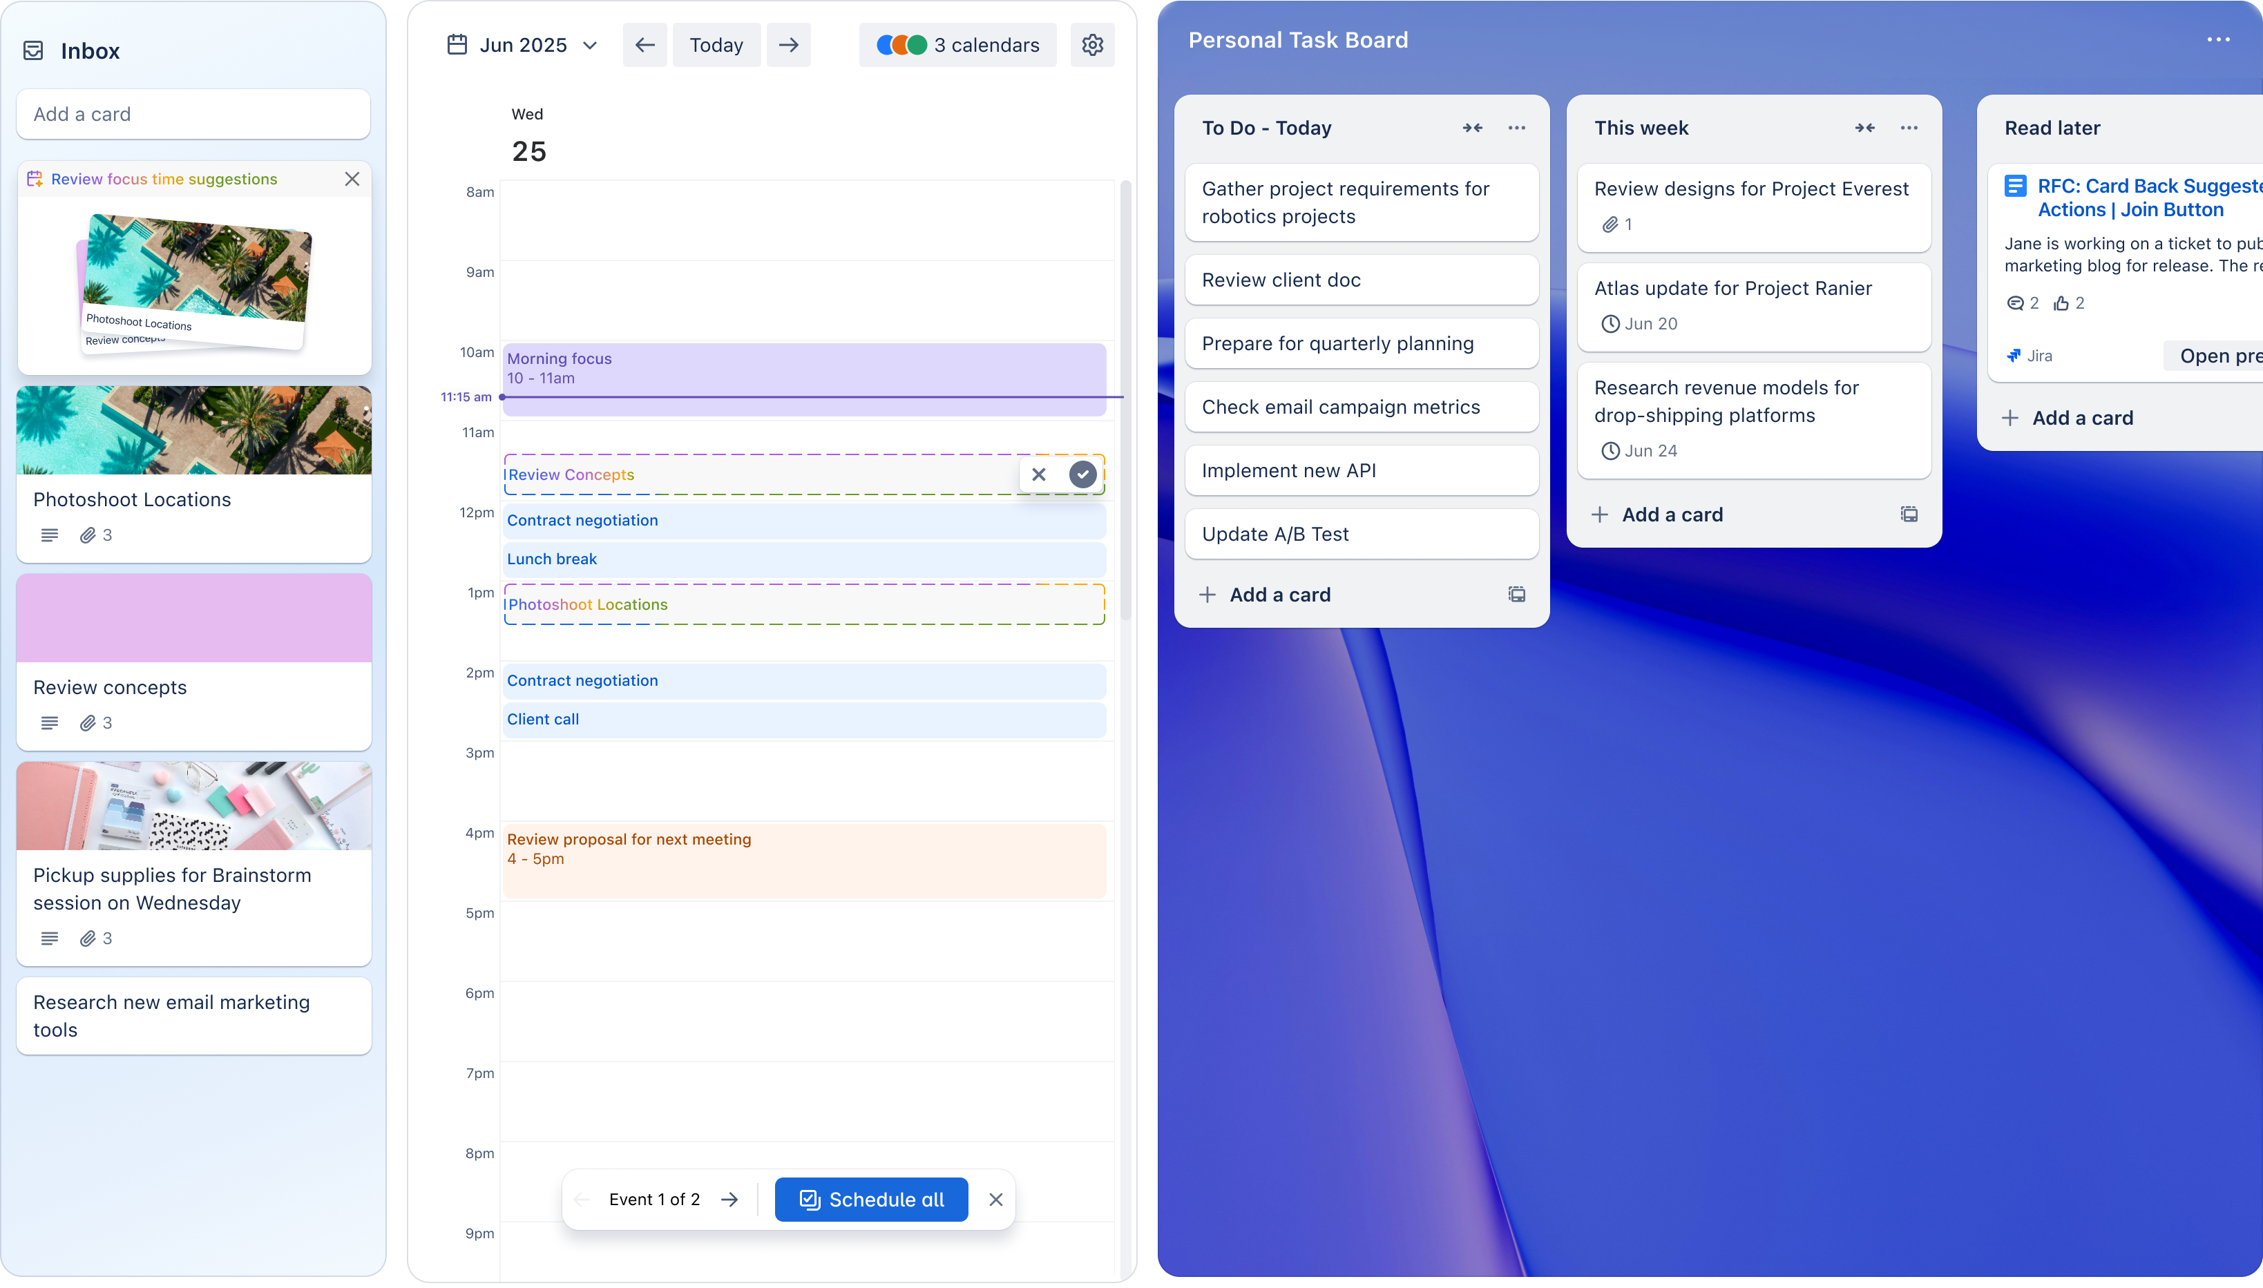The width and height of the screenshot is (2263, 1288).
Task: Reject the Review Concepts suggestion
Action: (1039, 475)
